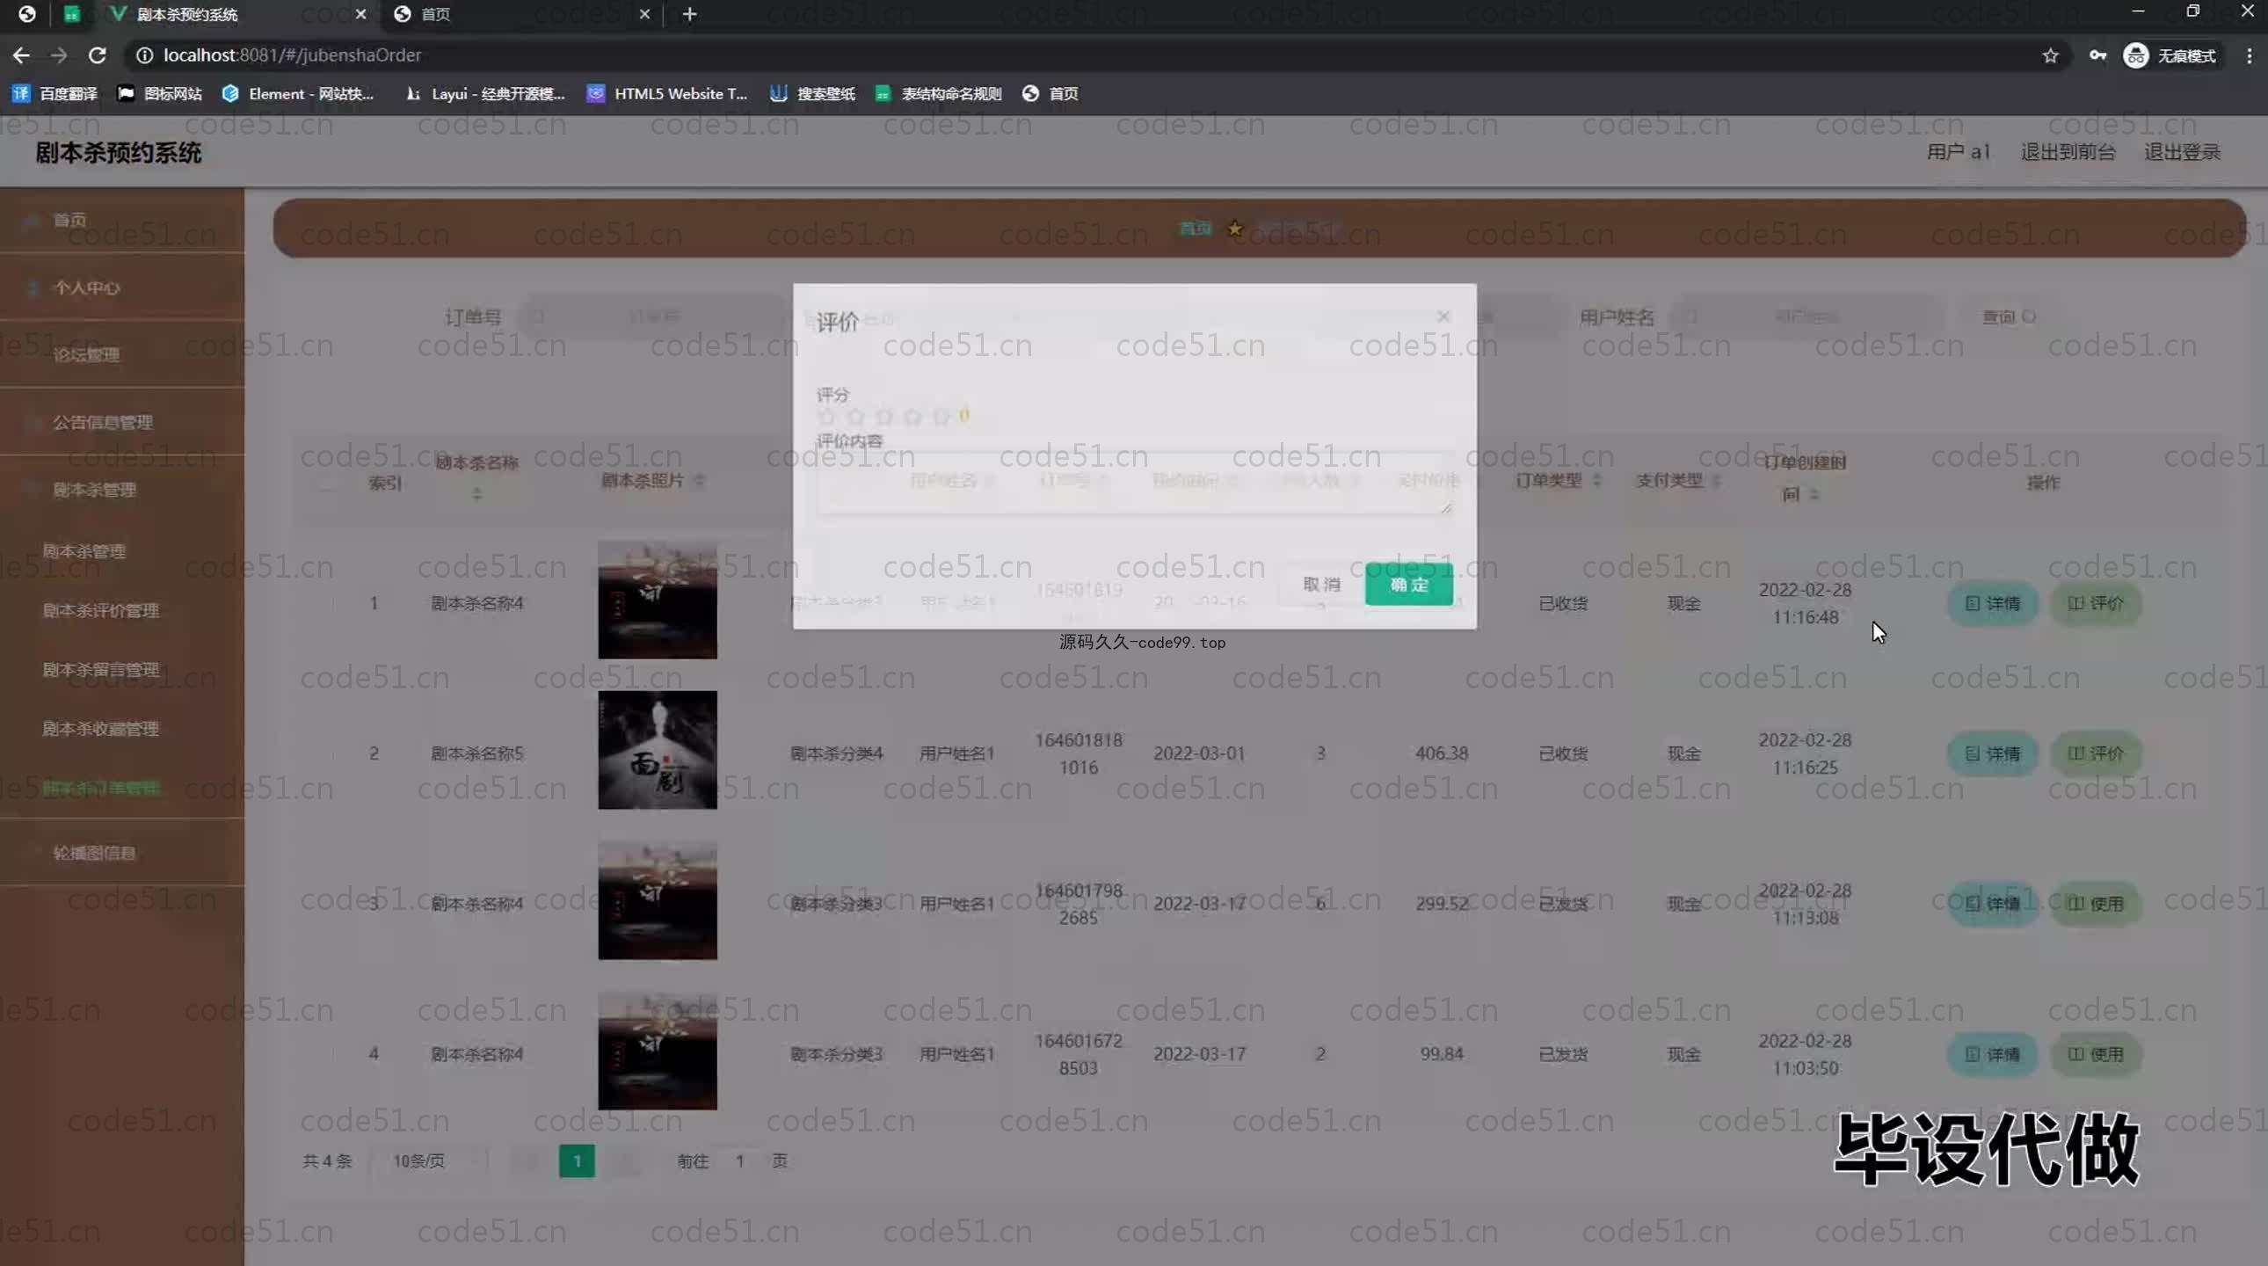
Task: Set rating to the third star
Action: 884,417
